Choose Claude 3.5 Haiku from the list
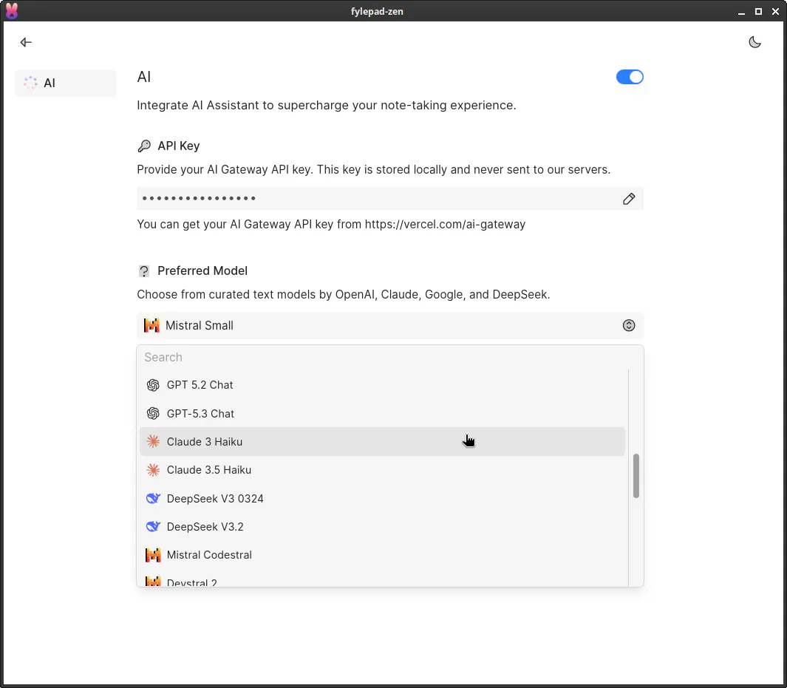This screenshot has width=787, height=688. click(x=382, y=470)
